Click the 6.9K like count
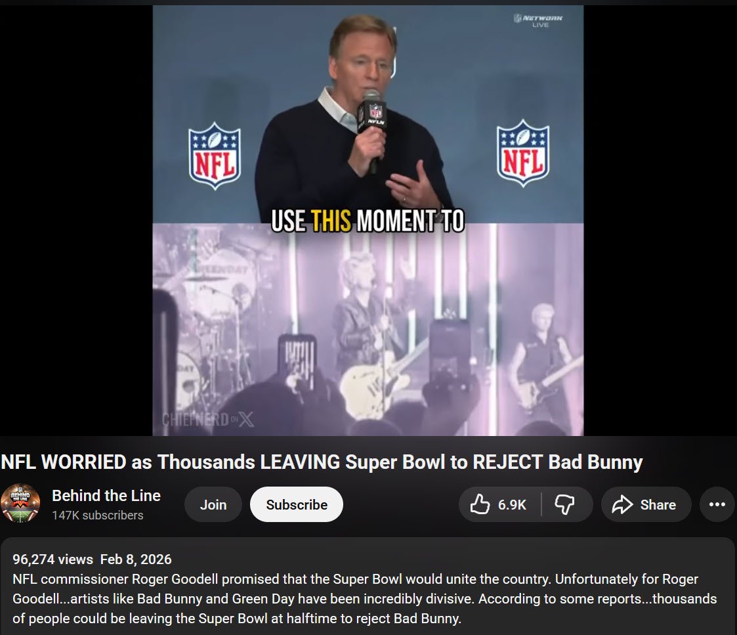This screenshot has height=635, width=737. (512, 505)
